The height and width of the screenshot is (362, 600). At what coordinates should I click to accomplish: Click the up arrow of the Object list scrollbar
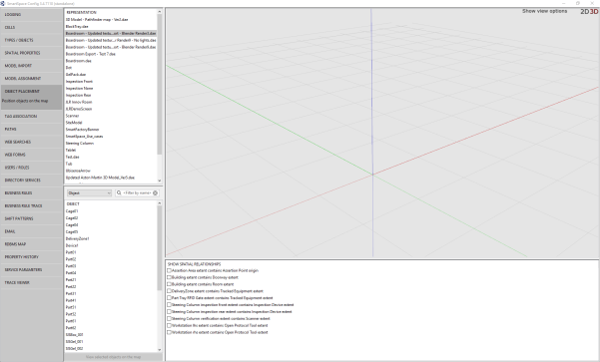click(x=160, y=203)
